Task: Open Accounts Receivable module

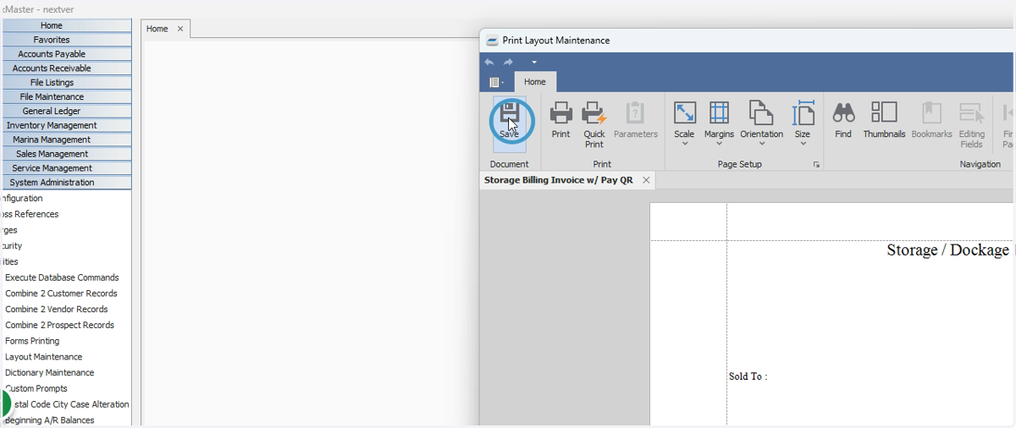Action: [67, 69]
